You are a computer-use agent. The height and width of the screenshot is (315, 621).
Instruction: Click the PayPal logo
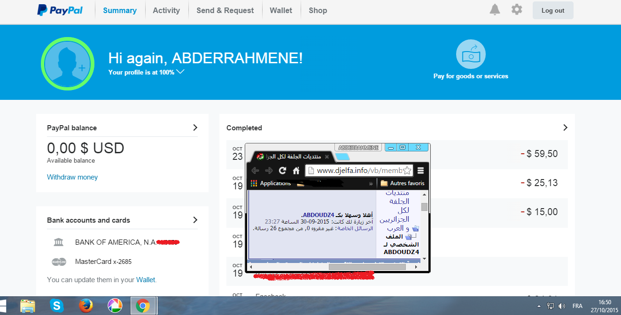click(60, 10)
